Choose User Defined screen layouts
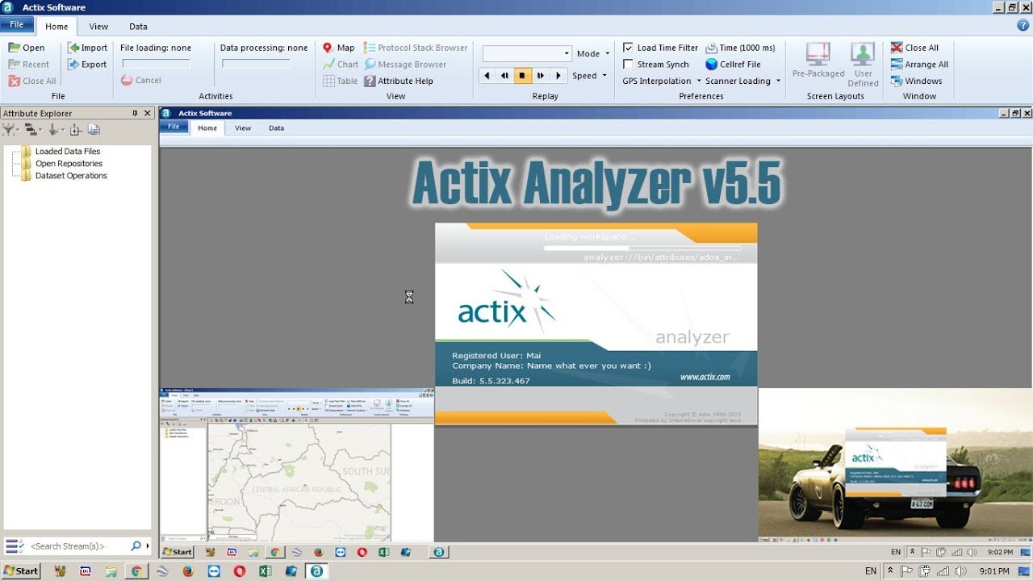The width and height of the screenshot is (1033, 581). point(863,64)
